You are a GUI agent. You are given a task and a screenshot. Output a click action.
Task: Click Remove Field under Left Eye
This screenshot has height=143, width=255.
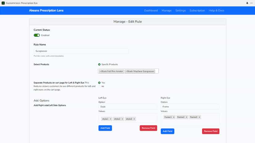(148, 128)
